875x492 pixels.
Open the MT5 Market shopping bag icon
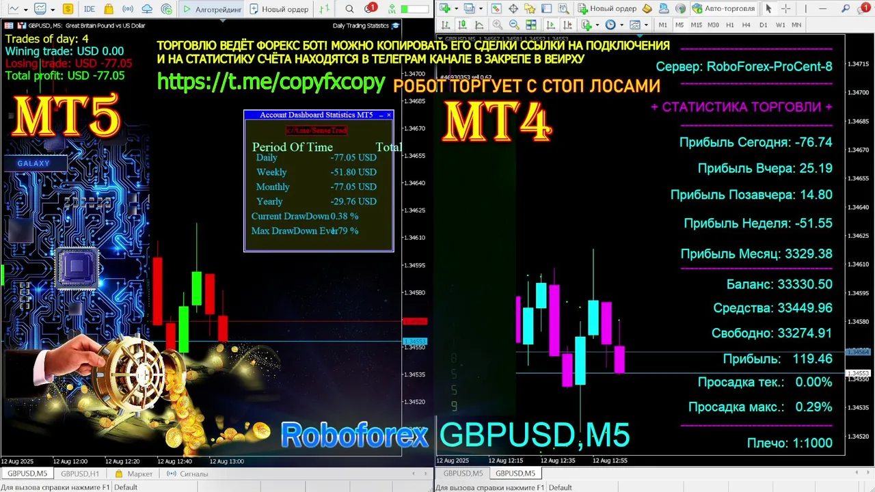109,9
